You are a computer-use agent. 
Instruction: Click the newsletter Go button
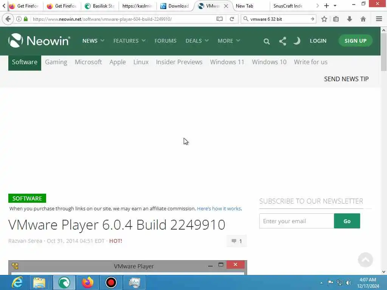[x=347, y=221]
